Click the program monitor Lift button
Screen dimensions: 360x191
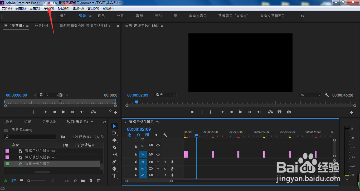[x=270, y=112]
